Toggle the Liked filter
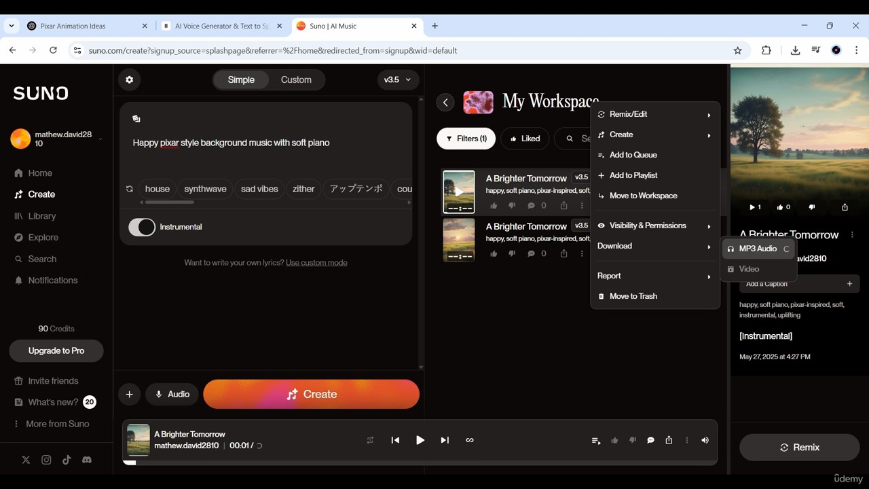The width and height of the screenshot is (869, 489). 525,139
